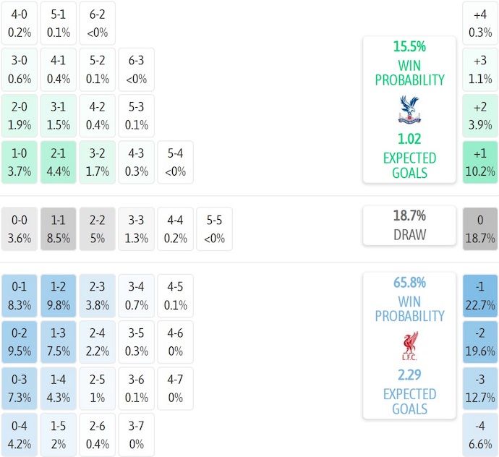Viewport: 499px width, 457px height.
Task: Choose the -2 margin box at 19.6%
Action: click(480, 341)
